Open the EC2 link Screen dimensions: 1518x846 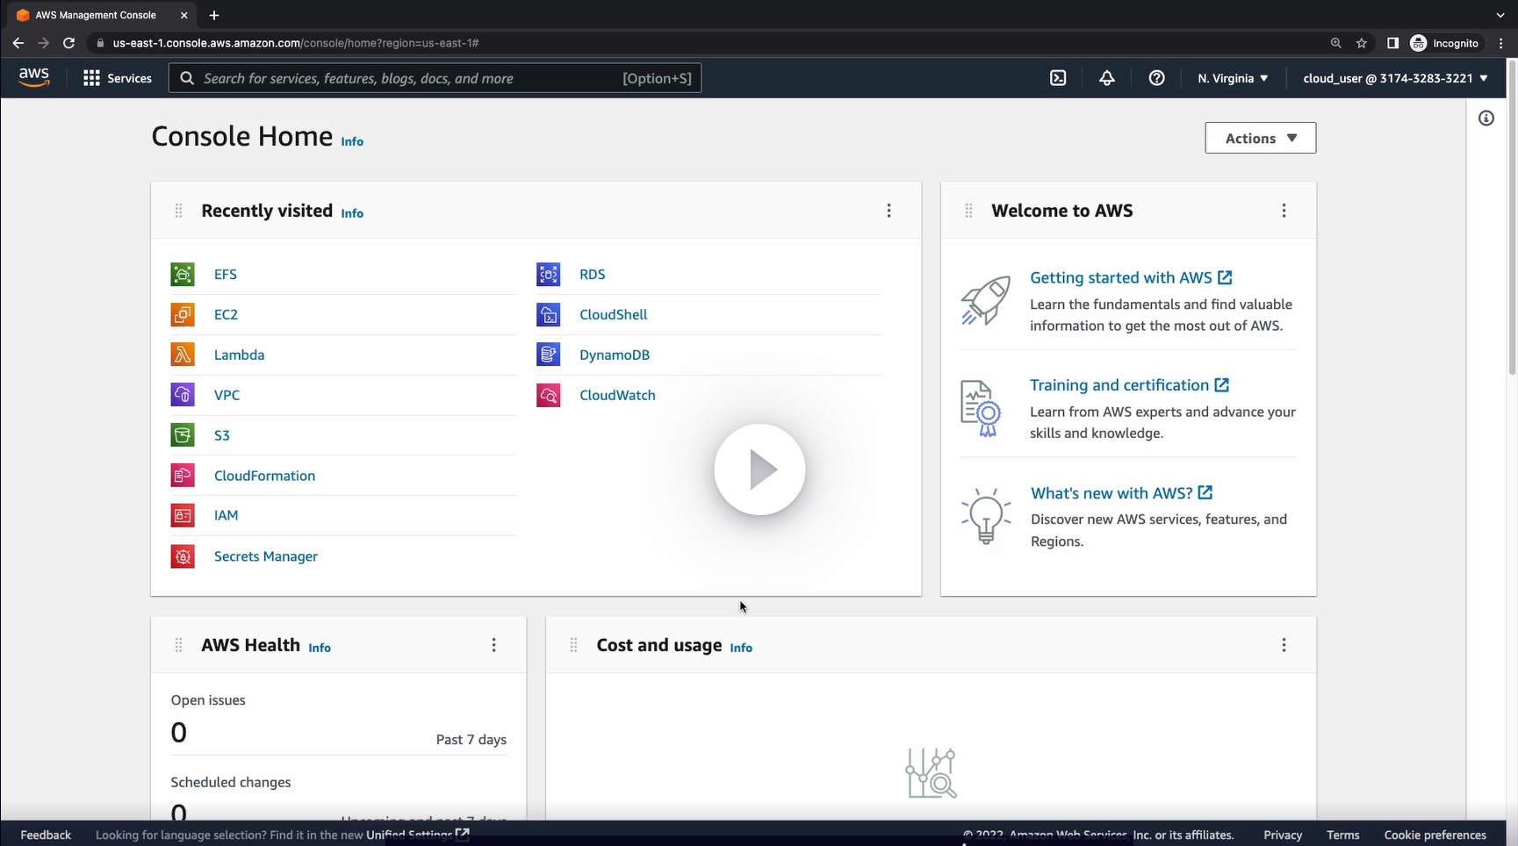click(x=226, y=314)
